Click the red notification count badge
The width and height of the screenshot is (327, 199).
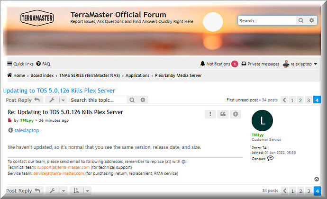[x=235, y=64]
